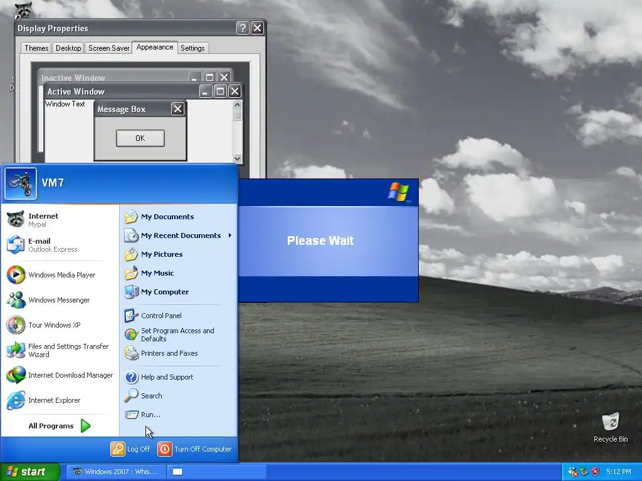Open Search from Start menu
Screen dimensions: 642x481
click(x=179, y=396)
